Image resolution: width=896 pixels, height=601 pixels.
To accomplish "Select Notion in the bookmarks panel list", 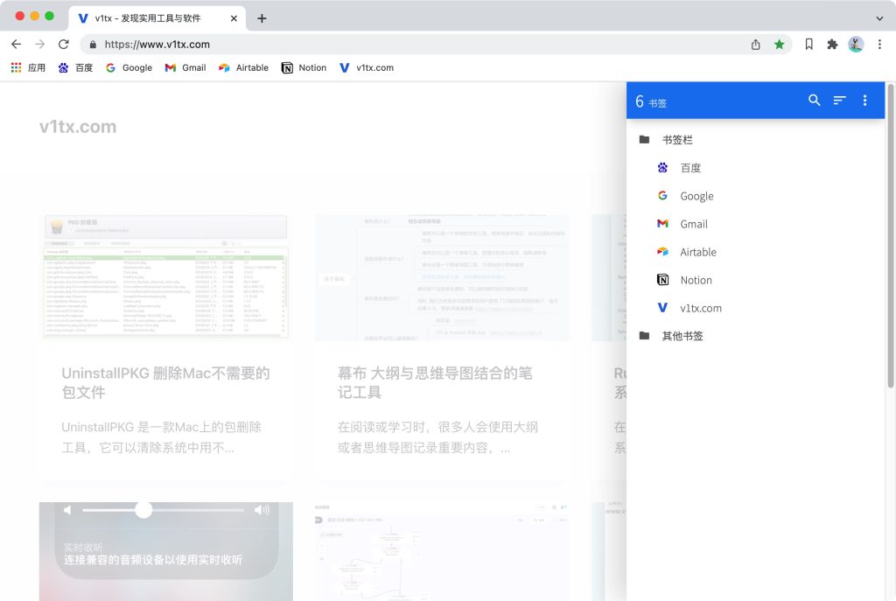I will pyautogui.click(x=755, y=280).
